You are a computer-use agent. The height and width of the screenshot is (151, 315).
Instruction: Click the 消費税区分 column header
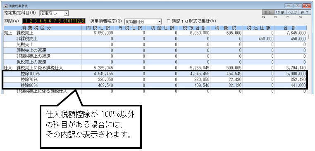(43, 28)
